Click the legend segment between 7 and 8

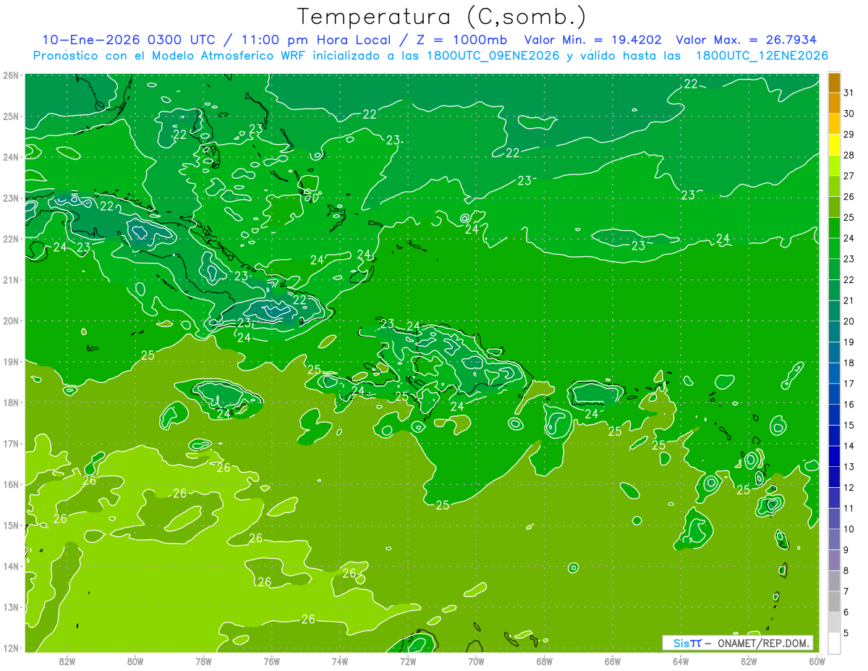[x=834, y=581]
